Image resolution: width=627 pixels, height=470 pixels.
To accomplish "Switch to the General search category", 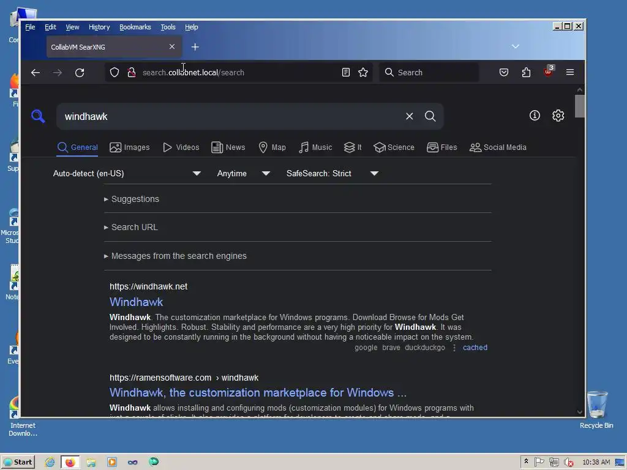I will coord(78,147).
